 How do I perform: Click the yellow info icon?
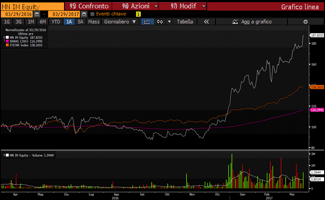click(x=138, y=14)
